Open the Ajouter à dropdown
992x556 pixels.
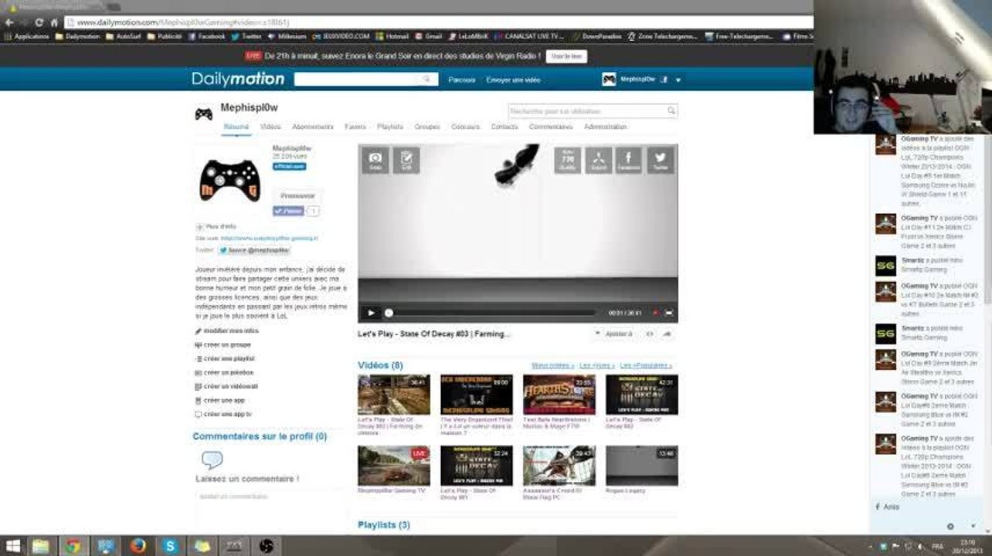(x=614, y=334)
